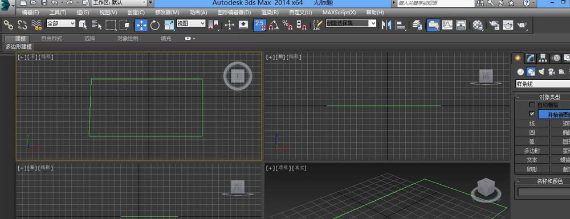Image resolution: width=570 pixels, height=219 pixels.
Task: Uncheck the 开始新图形 checkbox
Action: 532,114
